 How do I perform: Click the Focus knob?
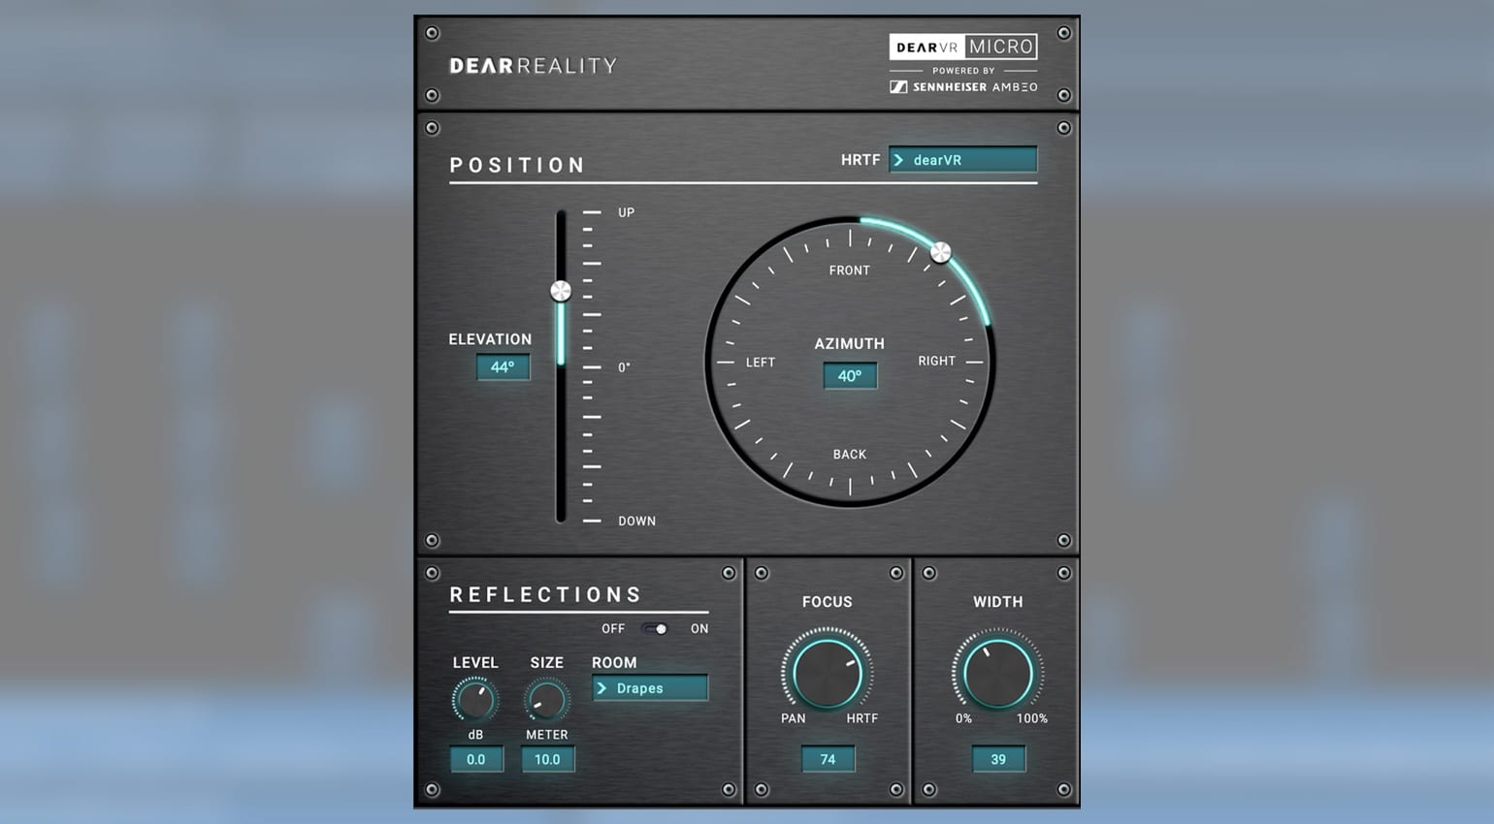click(x=827, y=673)
